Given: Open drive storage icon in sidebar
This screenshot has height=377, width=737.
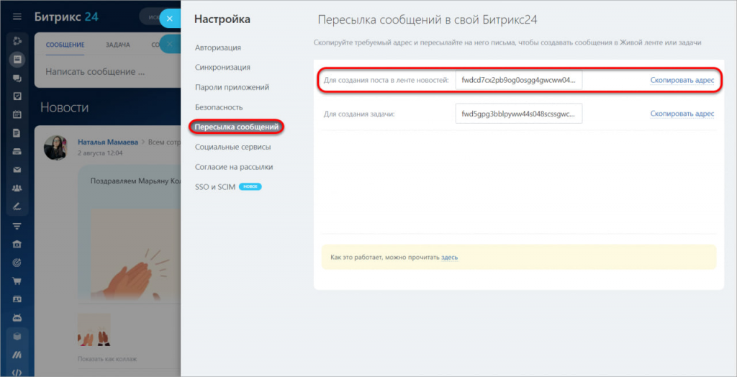Looking at the screenshot, I should (x=17, y=151).
